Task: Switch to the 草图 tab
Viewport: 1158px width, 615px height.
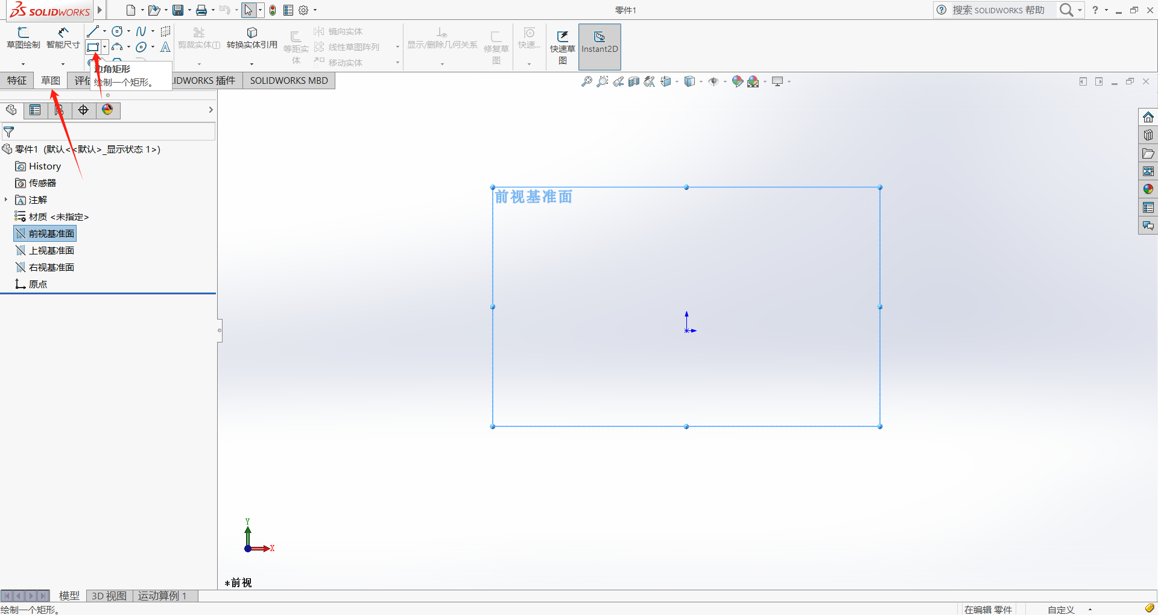Action: (51, 81)
